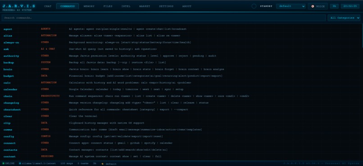Screen dimensions: 363x166
Task: Click the ONLINE status text
Action: click(10, 163)
